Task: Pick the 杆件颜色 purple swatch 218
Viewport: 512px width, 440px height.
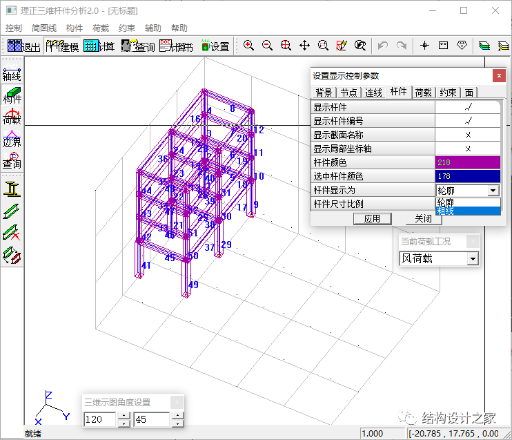Action: tap(468, 162)
